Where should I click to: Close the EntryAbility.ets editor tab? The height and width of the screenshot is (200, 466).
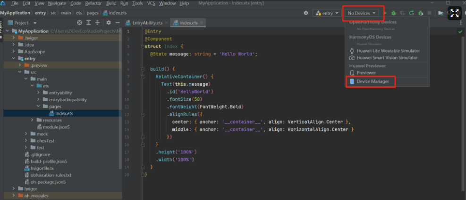[166, 23]
